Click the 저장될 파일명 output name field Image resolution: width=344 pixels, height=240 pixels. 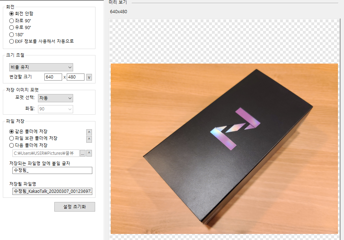[x=52, y=191]
